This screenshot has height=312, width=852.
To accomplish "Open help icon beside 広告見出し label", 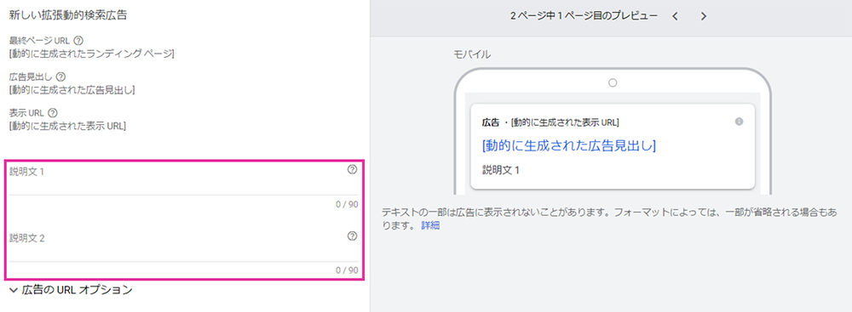I will [x=60, y=77].
